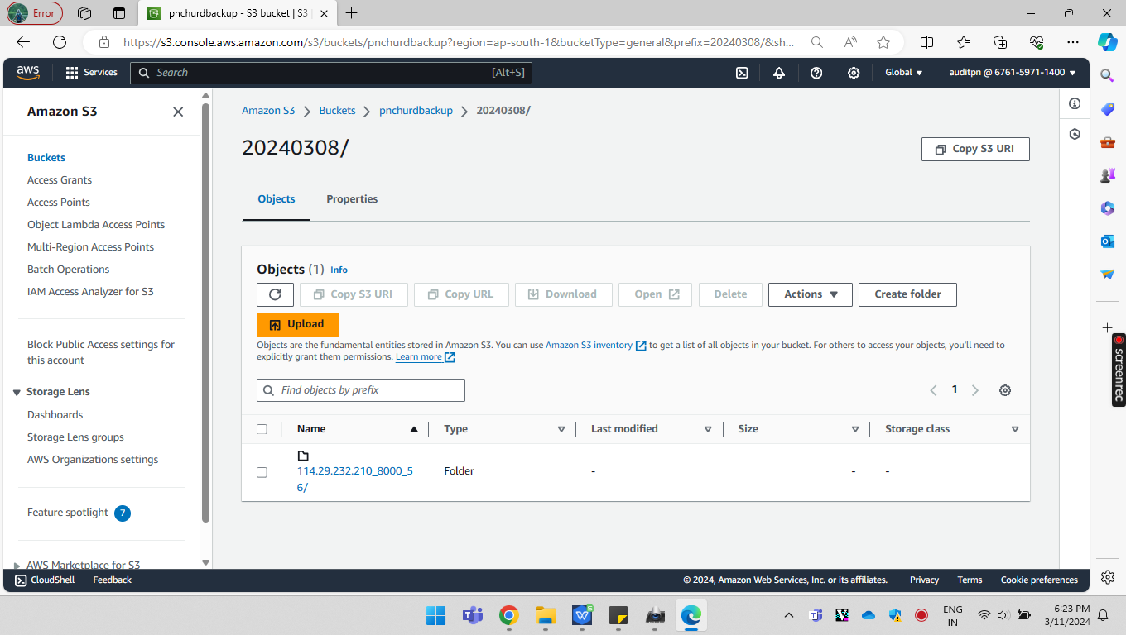Open Edge Copilot icon

click(x=1108, y=41)
